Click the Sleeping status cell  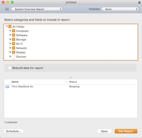click(74, 87)
